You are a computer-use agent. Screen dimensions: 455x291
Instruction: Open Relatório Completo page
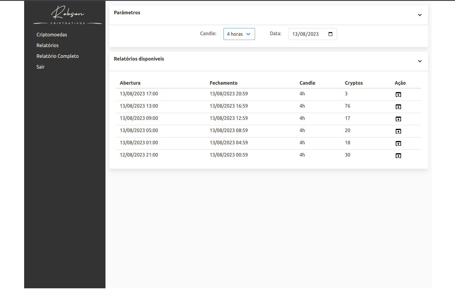click(58, 56)
